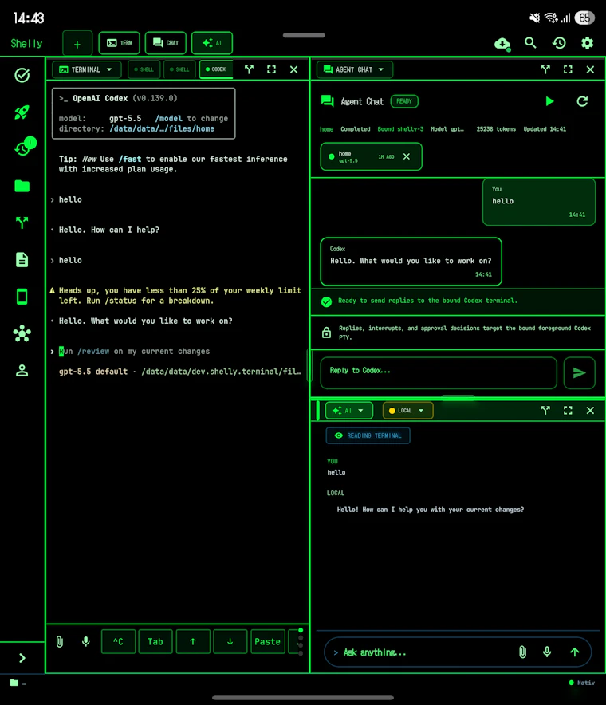Open the git branch icon in sidebar
Screen dimensions: 606x705
point(22,223)
